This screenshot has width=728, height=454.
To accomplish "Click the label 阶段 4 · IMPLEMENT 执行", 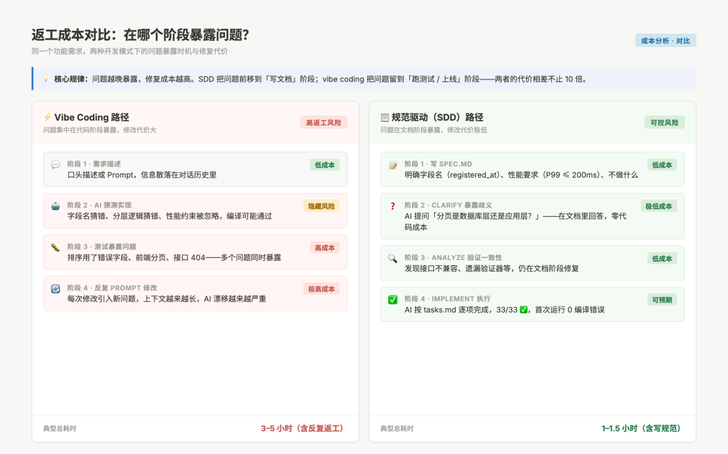I will click(448, 298).
